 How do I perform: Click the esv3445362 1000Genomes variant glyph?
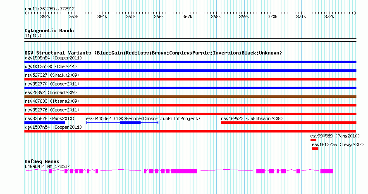[x=122, y=123]
